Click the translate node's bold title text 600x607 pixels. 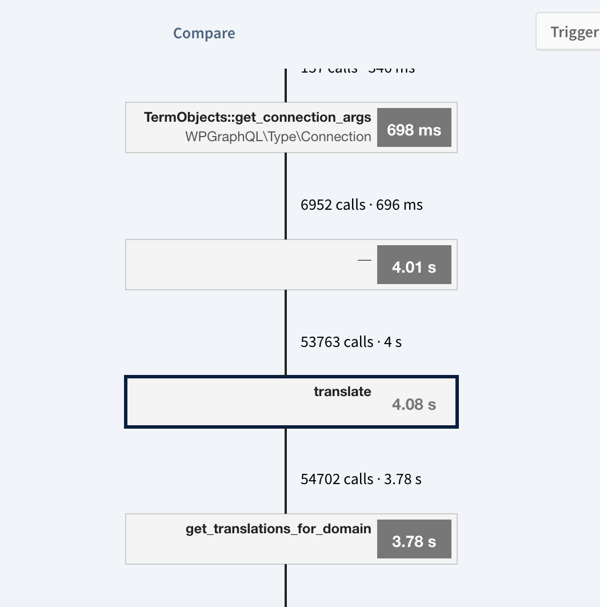click(342, 392)
